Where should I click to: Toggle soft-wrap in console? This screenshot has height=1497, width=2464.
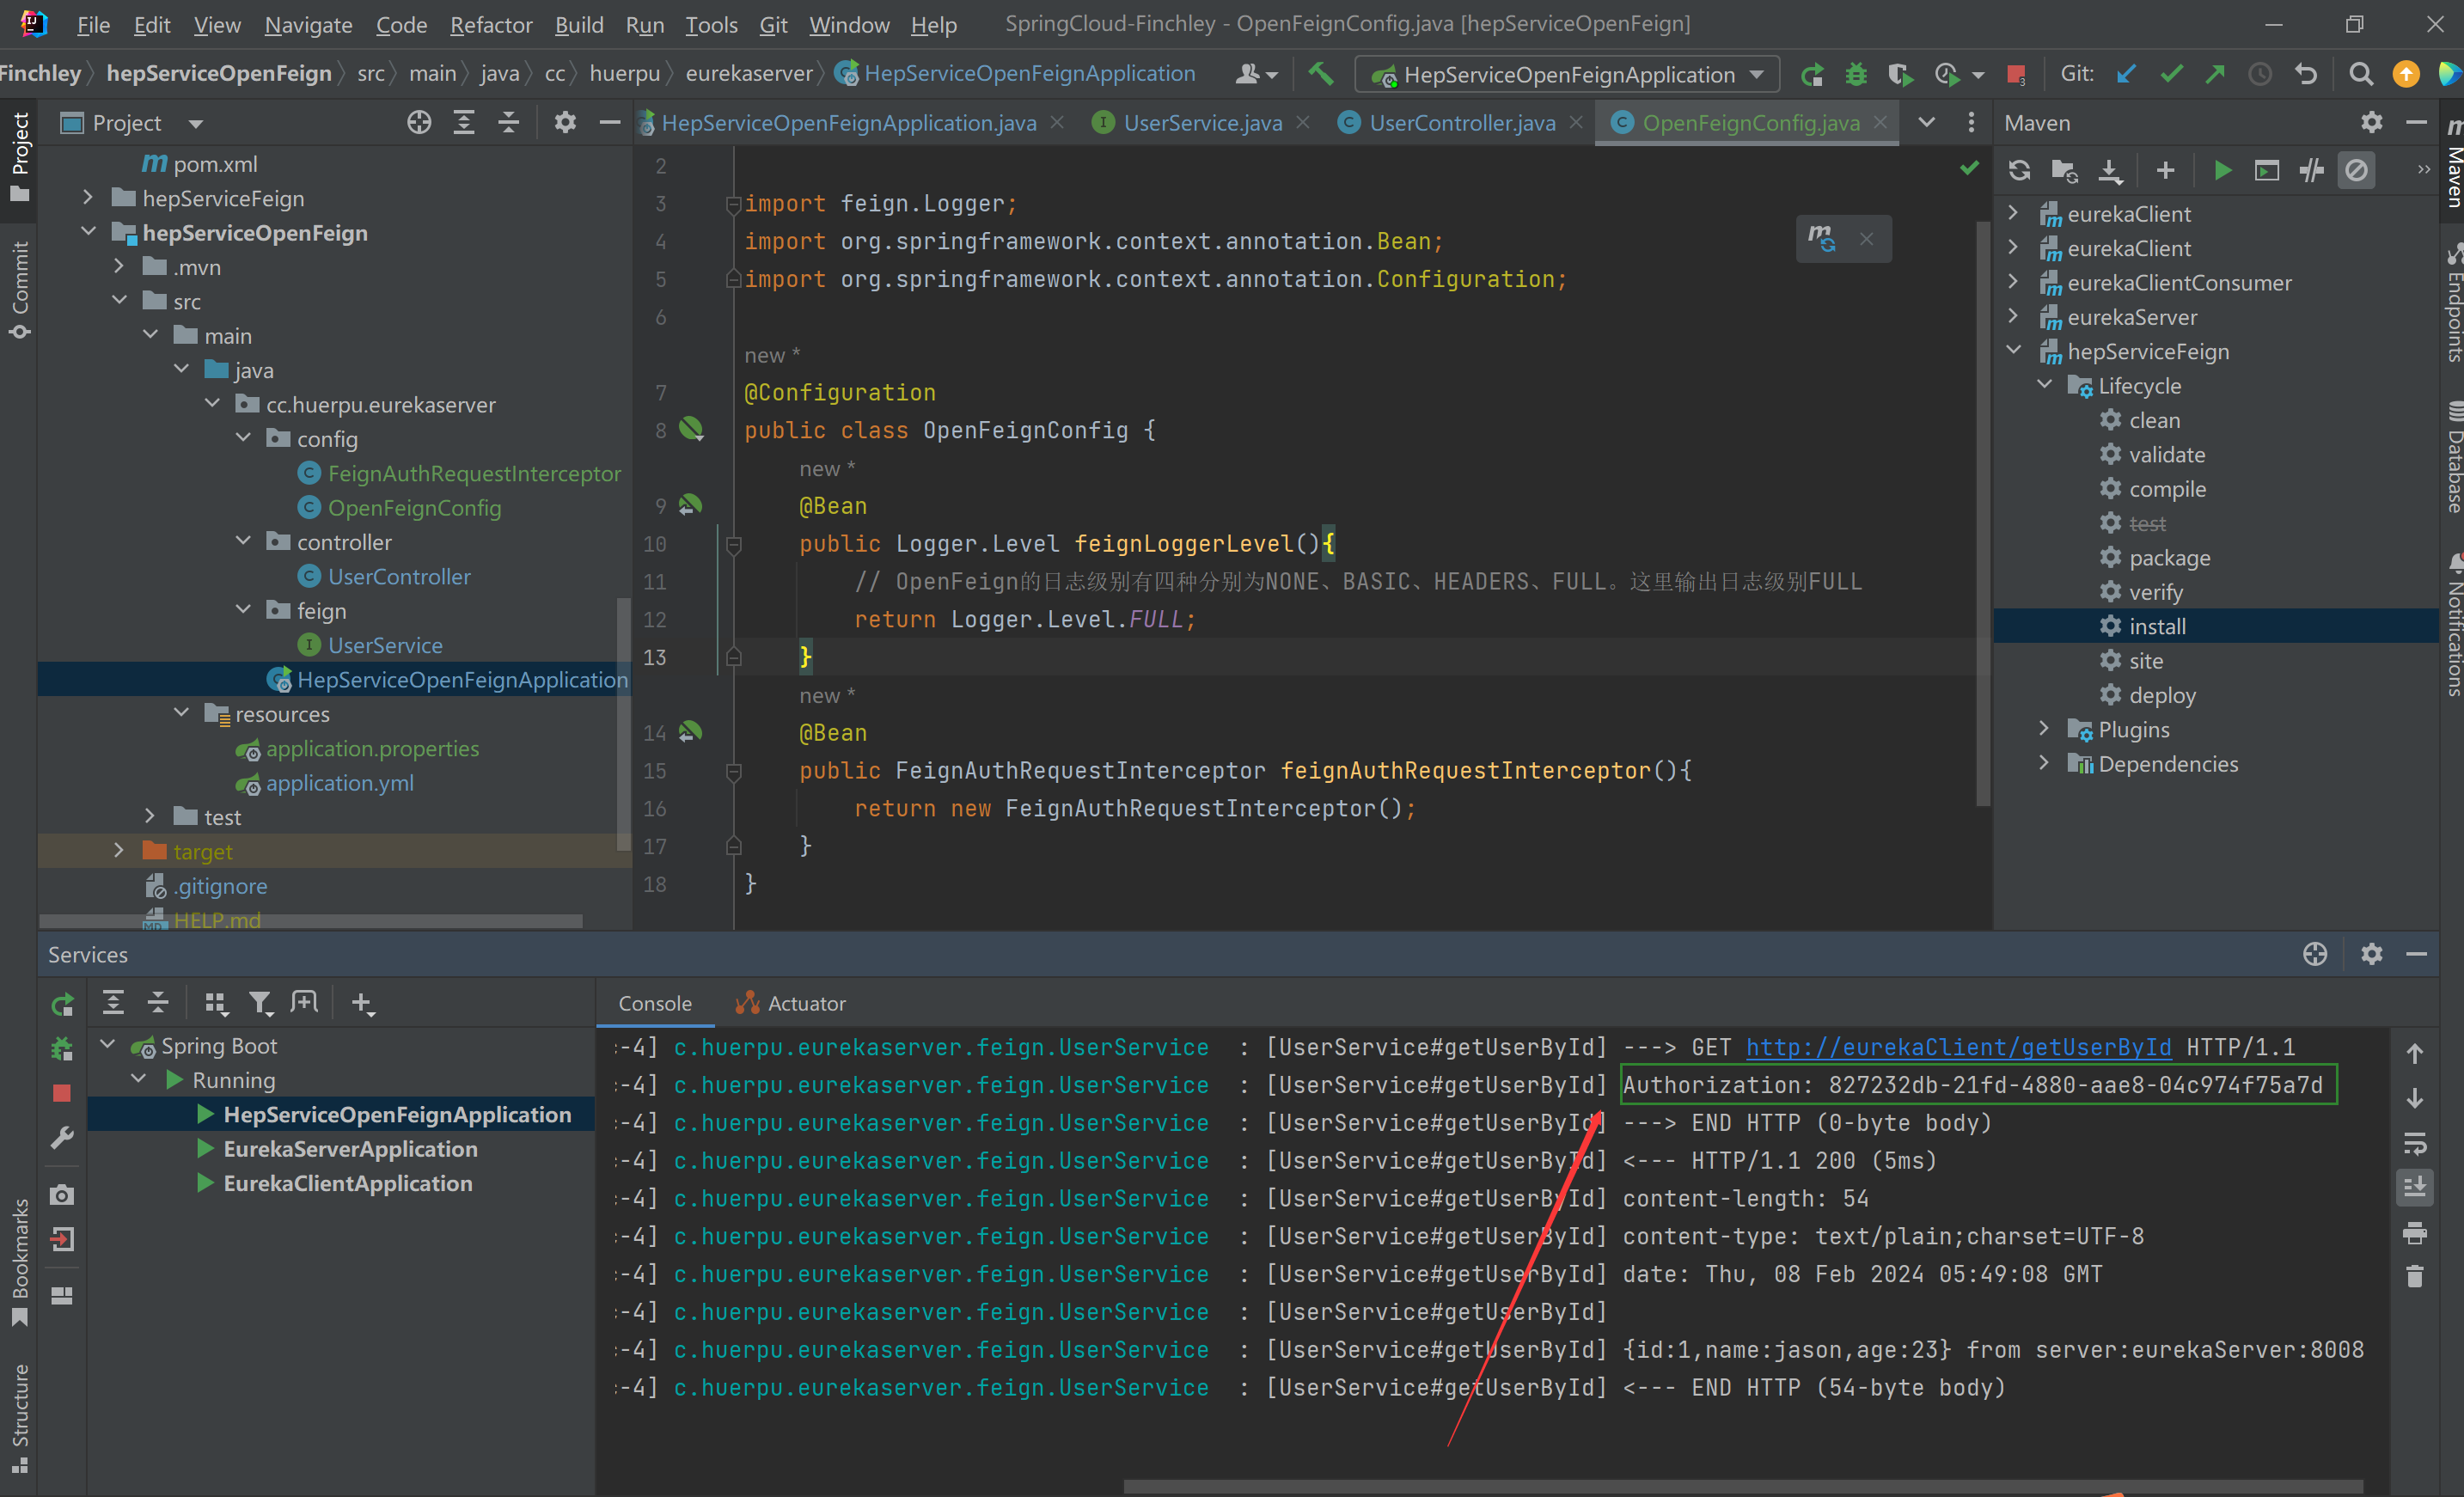coord(2415,1143)
